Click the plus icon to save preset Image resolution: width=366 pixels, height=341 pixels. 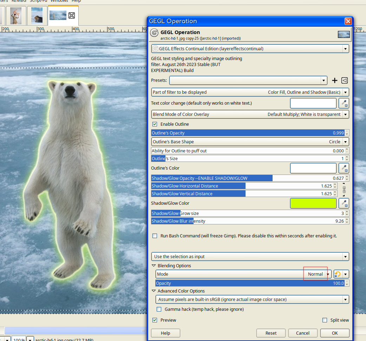click(334, 80)
